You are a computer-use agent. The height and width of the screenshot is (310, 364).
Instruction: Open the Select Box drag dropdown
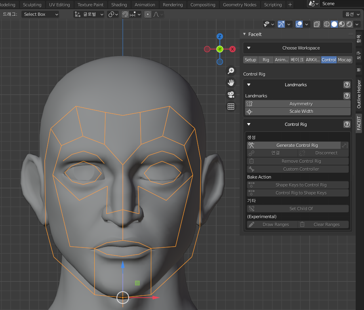pos(40,14)
